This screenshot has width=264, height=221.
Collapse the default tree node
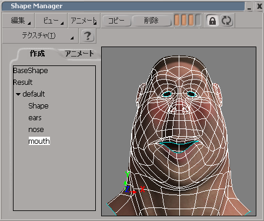[18, 94]
